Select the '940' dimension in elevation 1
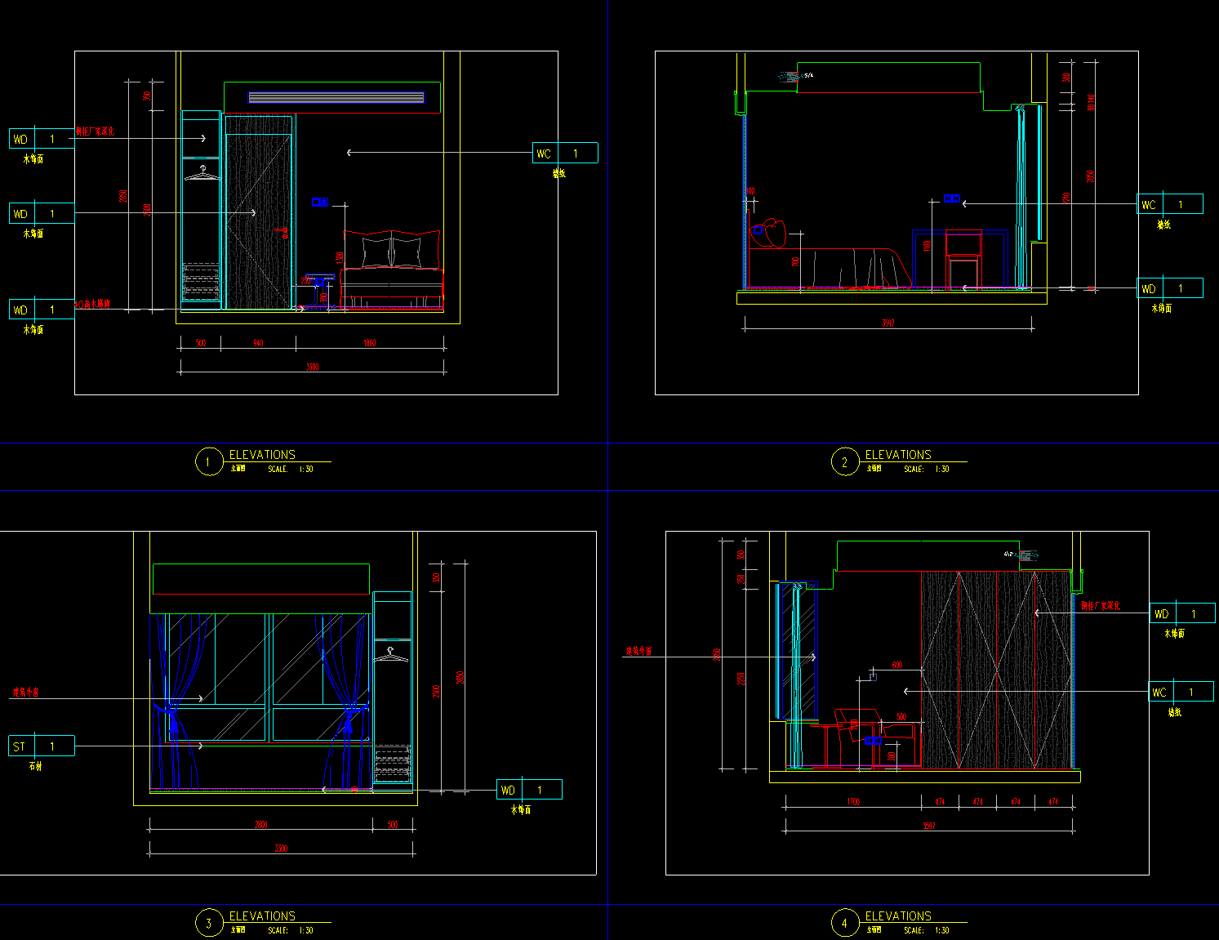 pos(258,343)
